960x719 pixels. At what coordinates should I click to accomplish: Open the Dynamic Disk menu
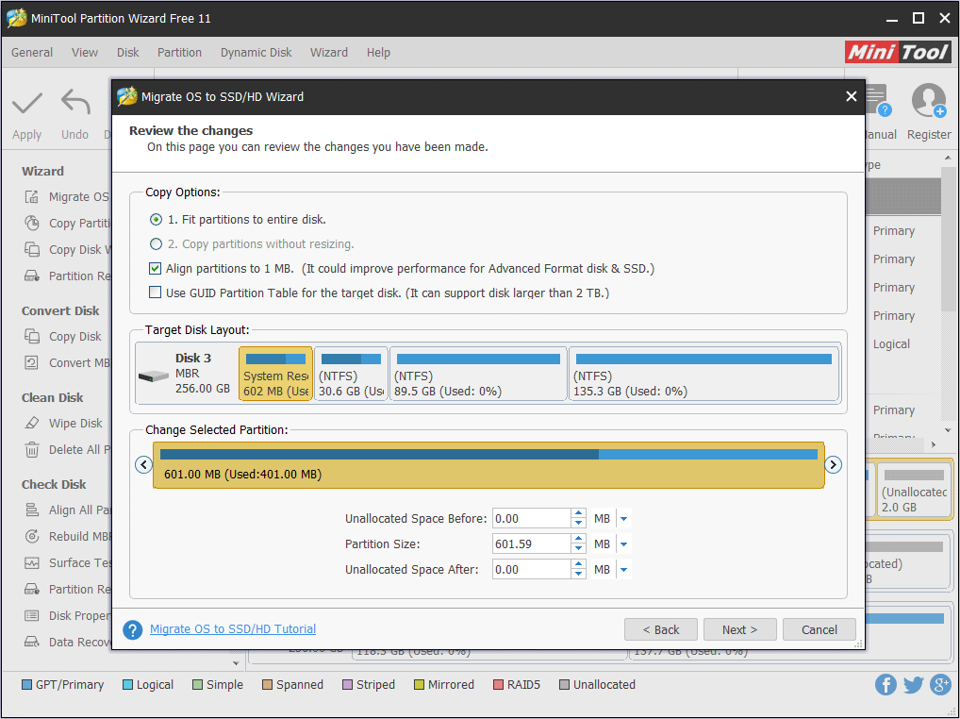(256, 53)
